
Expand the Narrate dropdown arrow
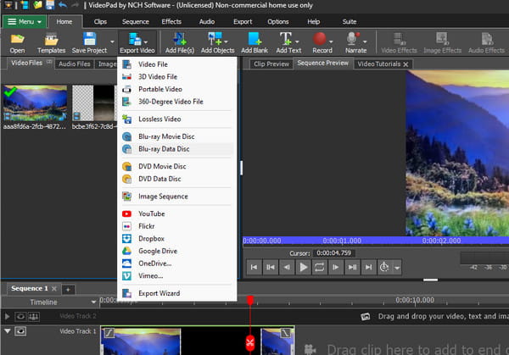pyautogui.click(x=365, y=42)
